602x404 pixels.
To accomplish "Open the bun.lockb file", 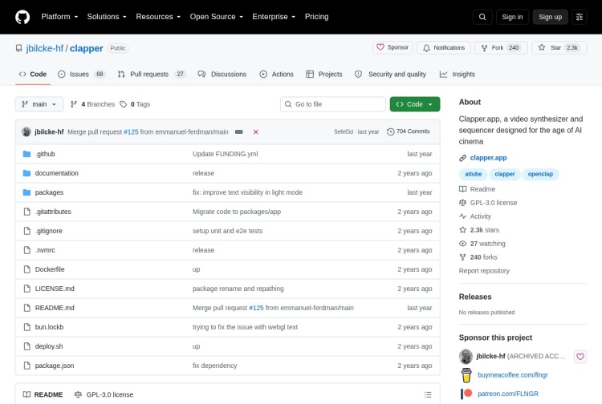I will tap(49, 327).
